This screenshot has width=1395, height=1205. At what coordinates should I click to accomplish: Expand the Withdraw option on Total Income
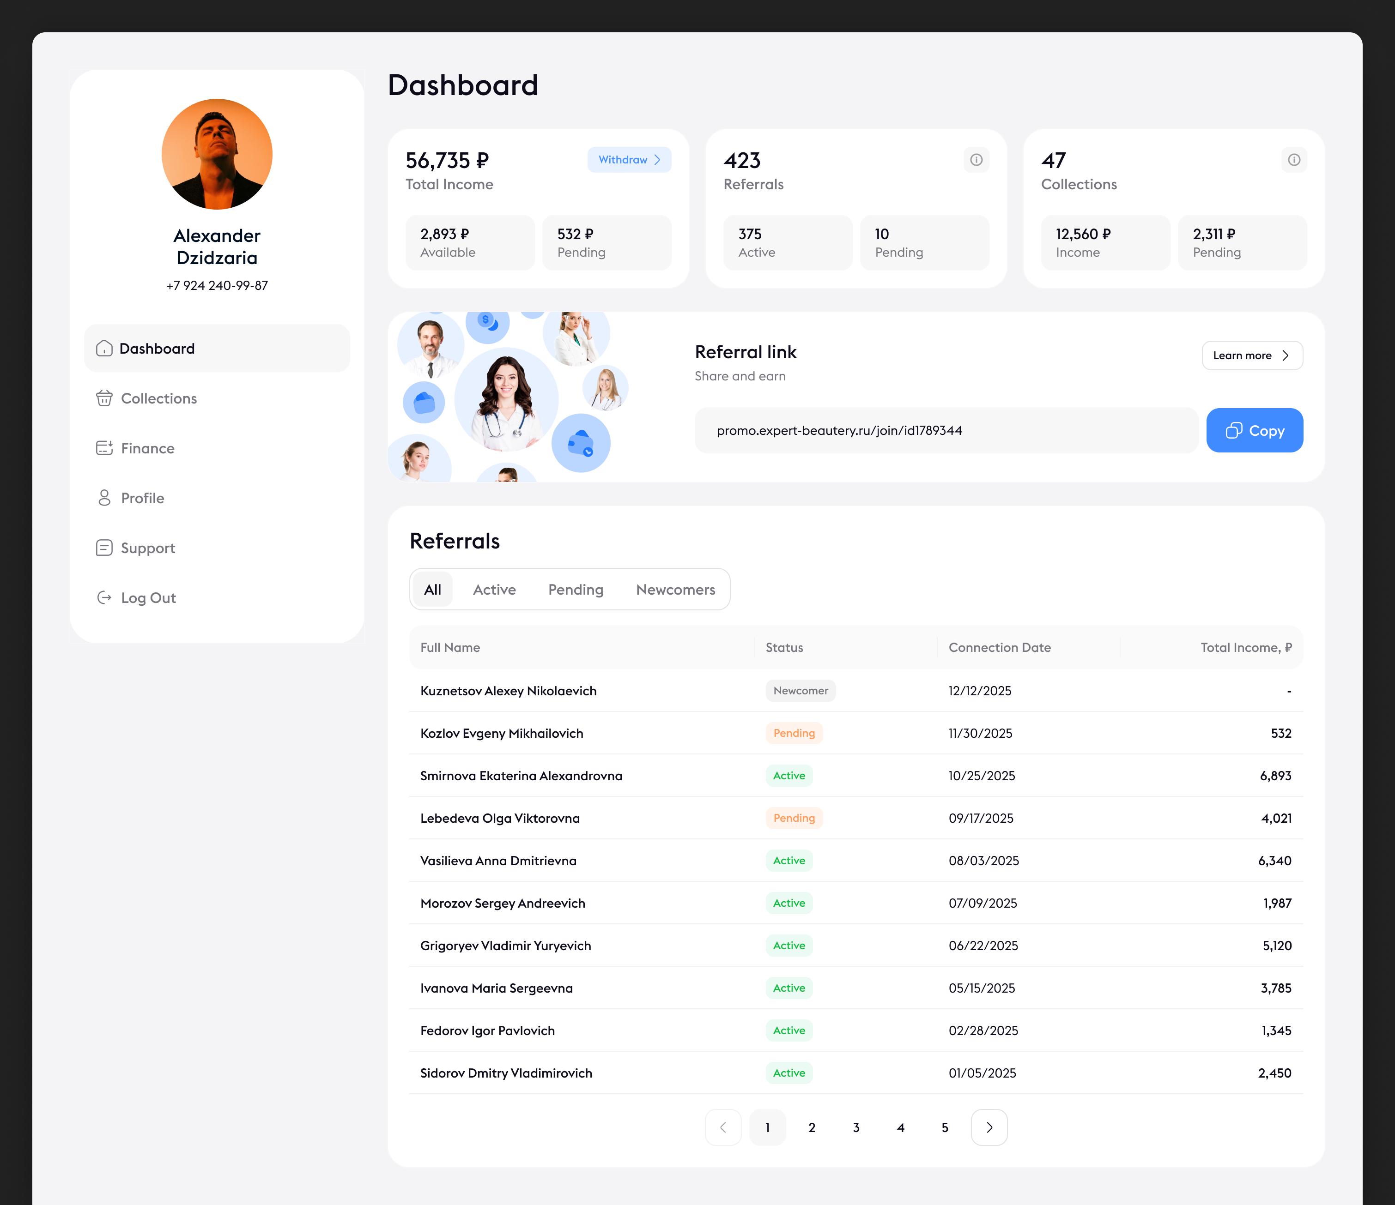click(658, 160)
